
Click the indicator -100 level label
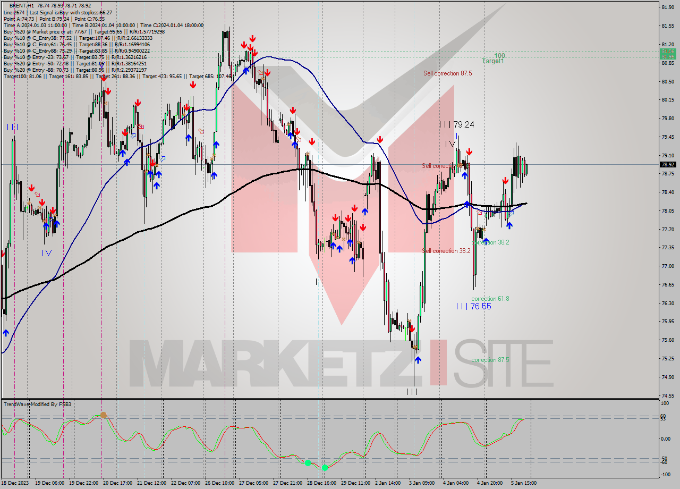click(666, 475)
